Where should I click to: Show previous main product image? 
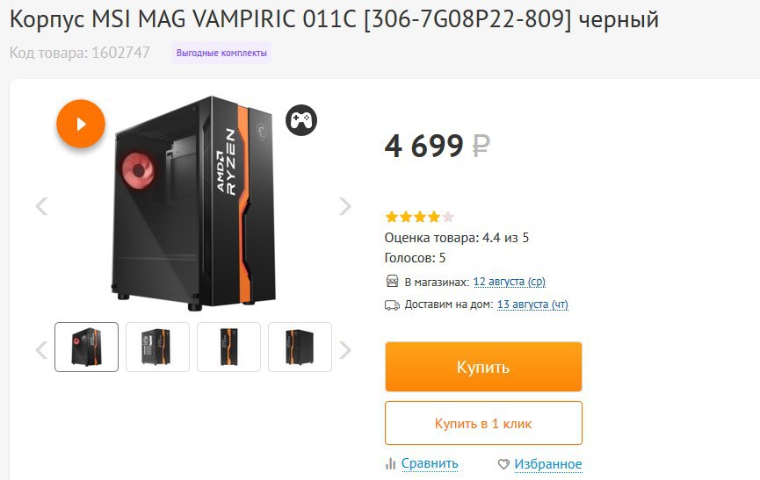point(41,206)
